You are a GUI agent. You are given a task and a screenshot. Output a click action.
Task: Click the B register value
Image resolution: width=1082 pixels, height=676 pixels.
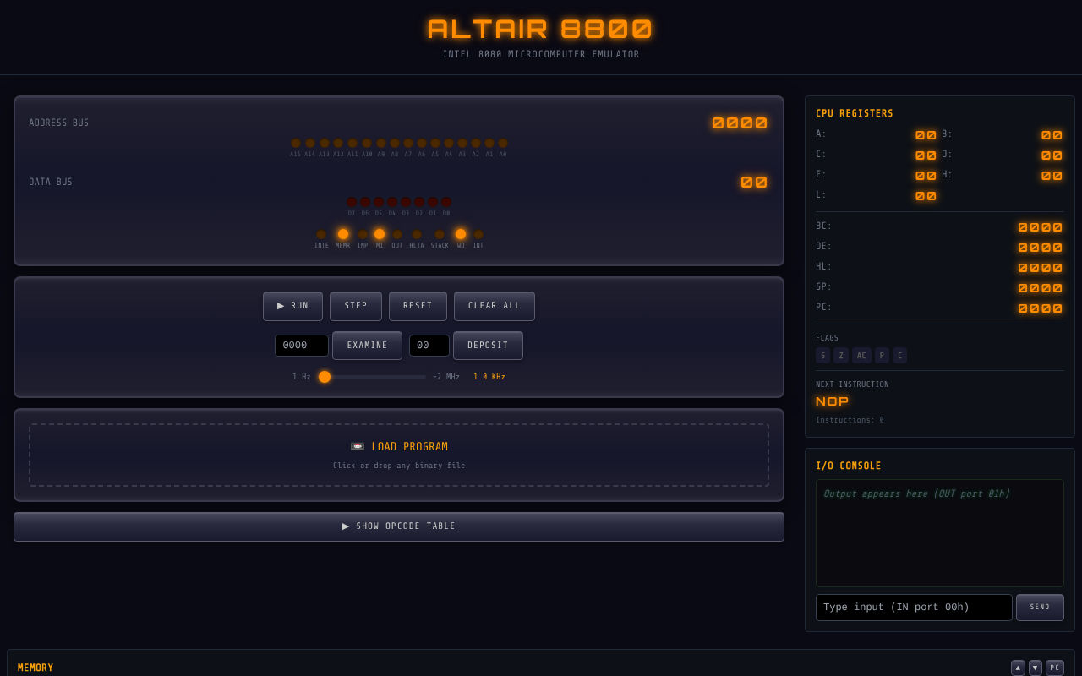(1052, 135)
